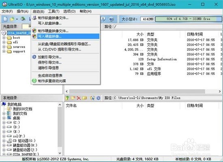
Task: Open the 帮助(H) menu
Action: [86, 11]
